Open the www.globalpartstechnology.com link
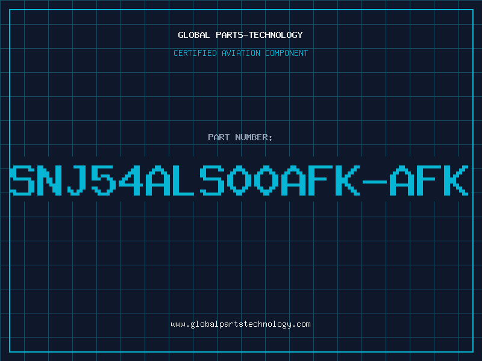 240,324
